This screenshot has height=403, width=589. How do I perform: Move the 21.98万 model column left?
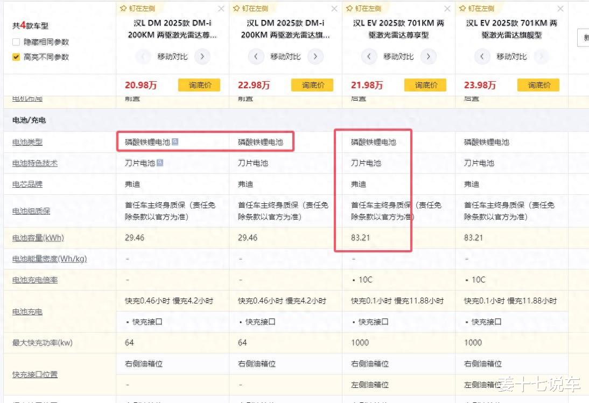(x=369, y=56)
